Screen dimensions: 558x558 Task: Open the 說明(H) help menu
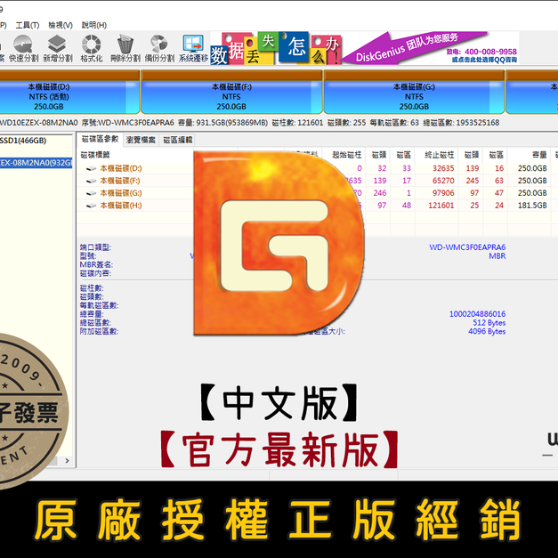pos(94,25)
